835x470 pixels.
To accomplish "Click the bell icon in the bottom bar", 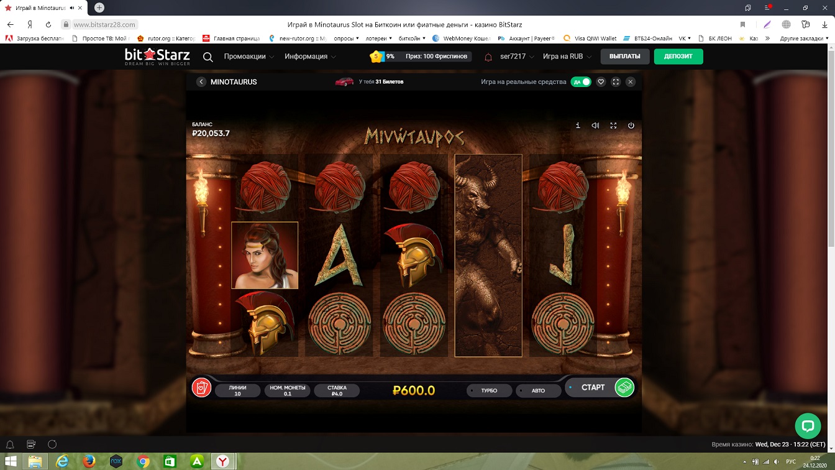I will pos(10,445).
